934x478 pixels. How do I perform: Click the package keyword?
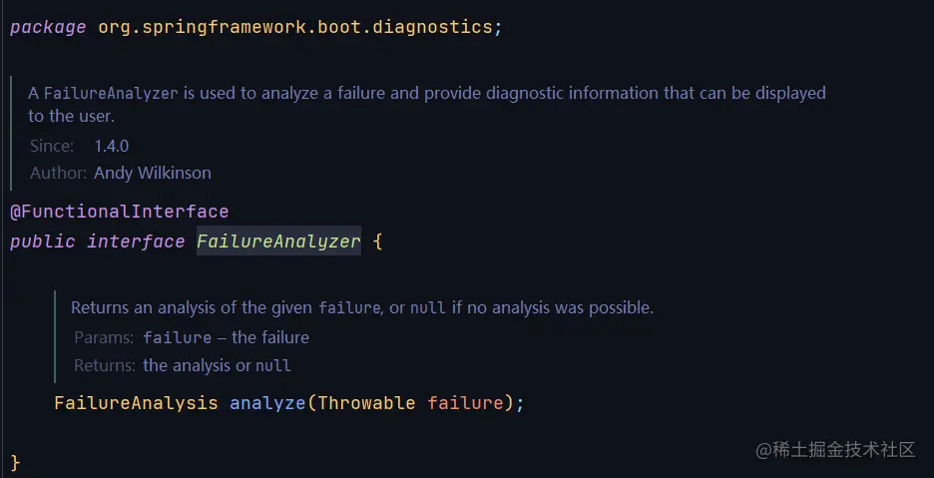pyautogui.click(x=48, y=27)
